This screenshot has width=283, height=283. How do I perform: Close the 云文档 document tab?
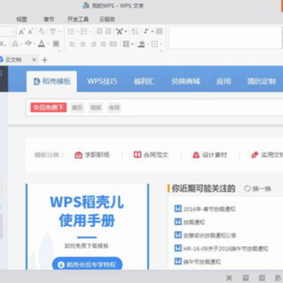click(x=34, y=60)
